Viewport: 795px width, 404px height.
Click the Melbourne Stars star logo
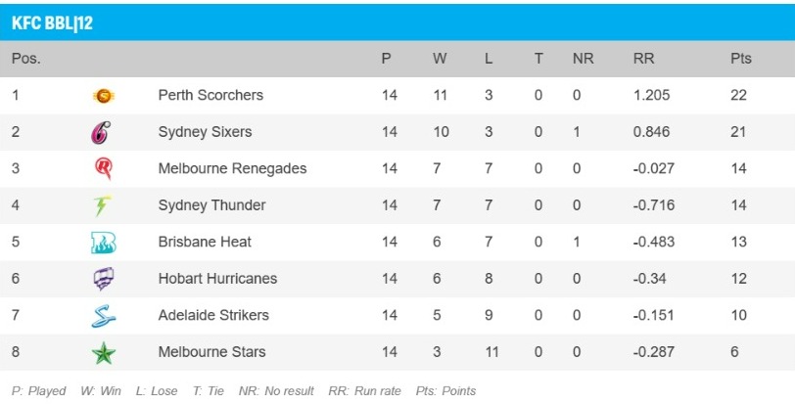(x=103, y=352)
